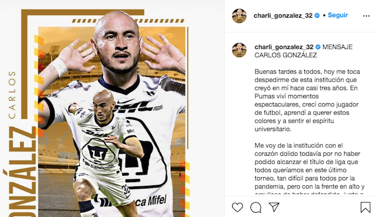Click charli_gonzalez_32 username in the caption
The width and height of the screenshot is (377, 217).
[x=284, y=47]
